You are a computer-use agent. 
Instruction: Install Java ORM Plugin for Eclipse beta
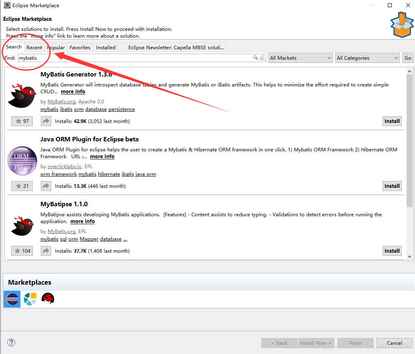click(392, 186)
